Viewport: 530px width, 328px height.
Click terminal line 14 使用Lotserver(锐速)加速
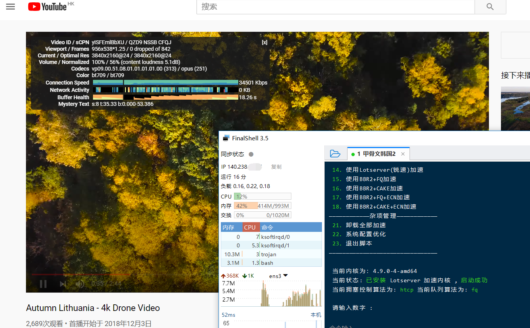point(378,170)
